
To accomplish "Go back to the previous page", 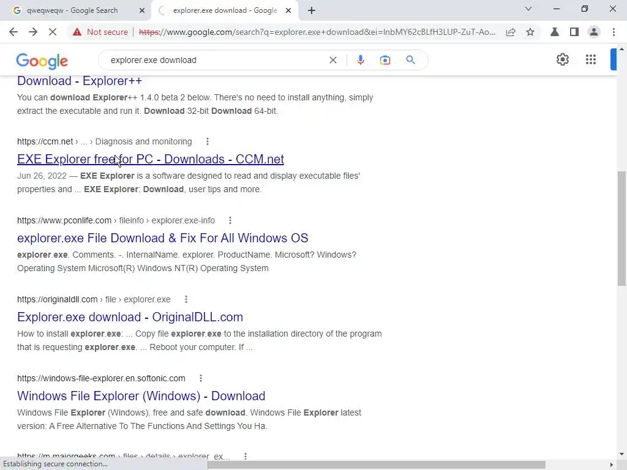I will pos(13,32).
